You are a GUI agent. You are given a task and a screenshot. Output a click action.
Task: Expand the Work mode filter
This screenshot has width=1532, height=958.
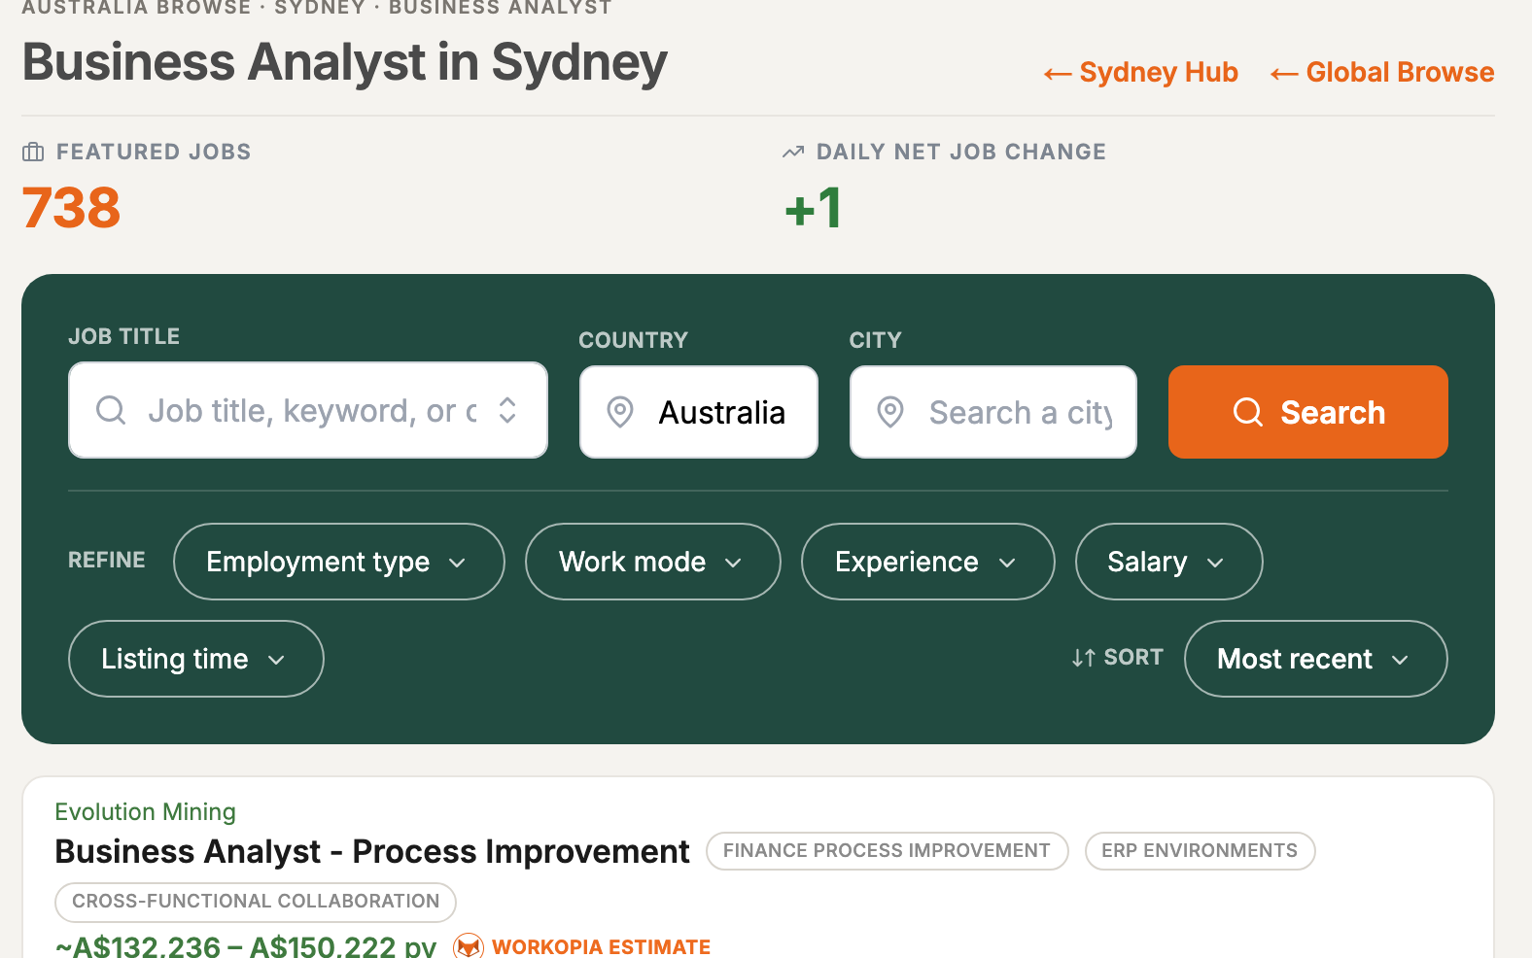coord(653,562)
